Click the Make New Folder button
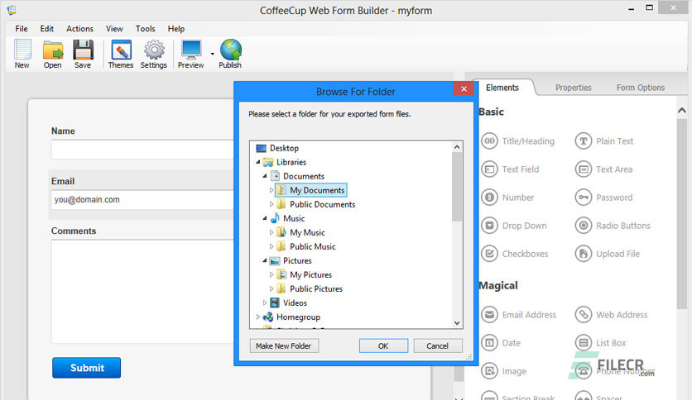Image resolution: width=692 pixels, height=400 pixels. tap(284, 345)
